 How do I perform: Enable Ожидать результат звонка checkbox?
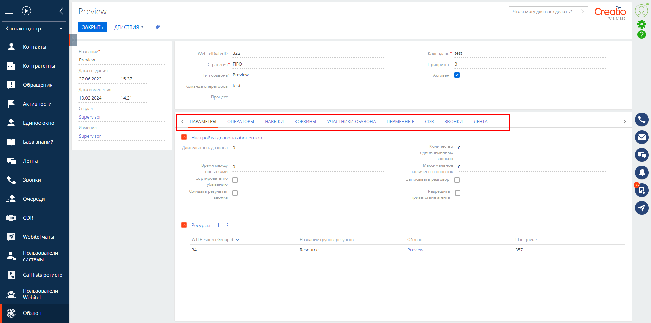click(235, 193)
